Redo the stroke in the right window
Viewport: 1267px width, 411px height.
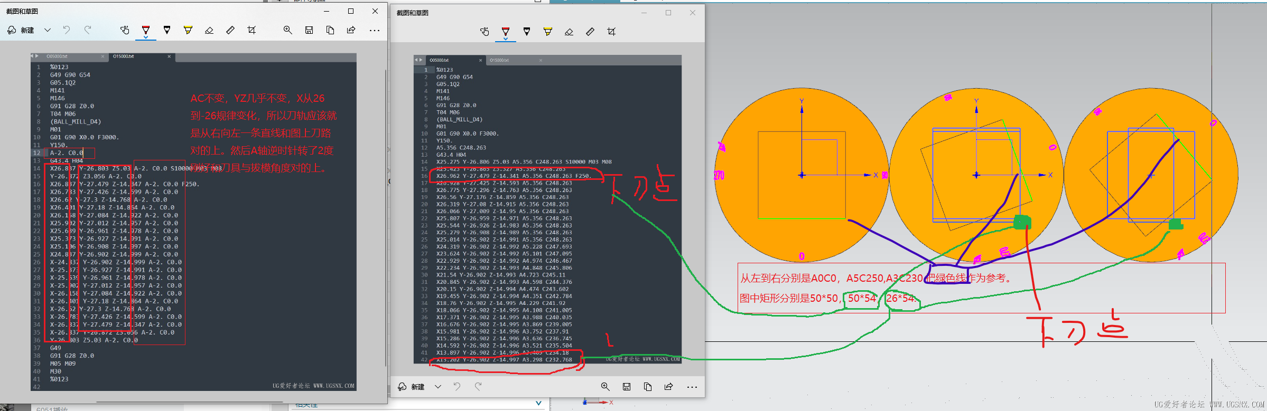478,387
